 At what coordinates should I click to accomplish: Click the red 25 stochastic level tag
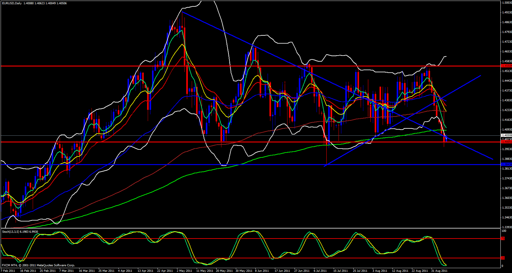pos(503,258)
